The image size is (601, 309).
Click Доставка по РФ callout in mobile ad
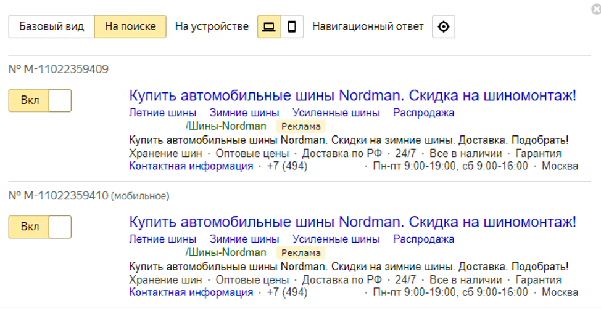[342, 280]
